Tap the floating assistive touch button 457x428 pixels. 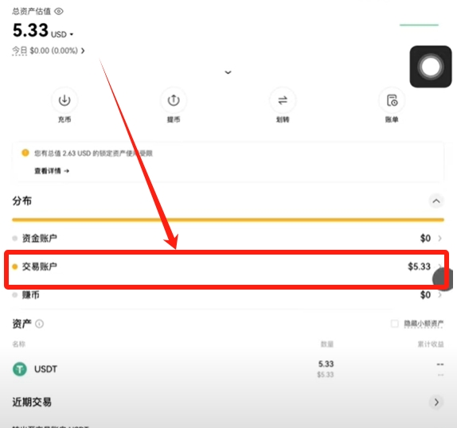(x=431, y=66)
